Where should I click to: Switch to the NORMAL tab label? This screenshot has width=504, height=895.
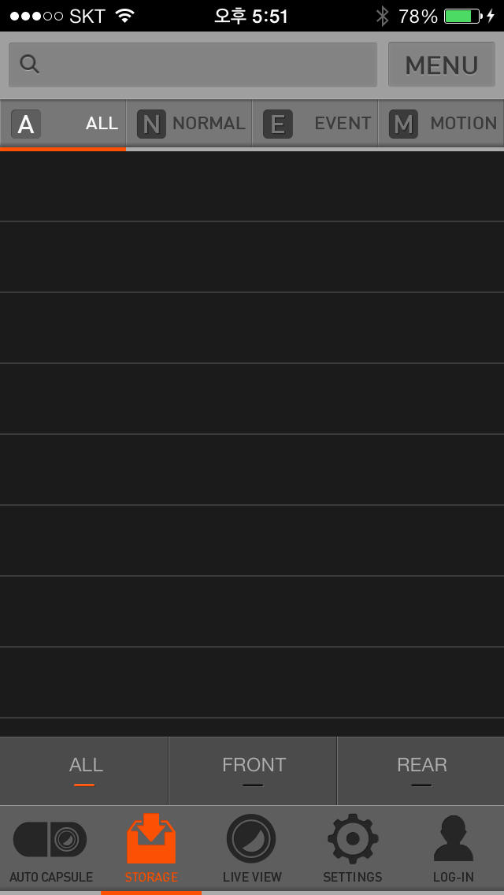click(209, 123)
